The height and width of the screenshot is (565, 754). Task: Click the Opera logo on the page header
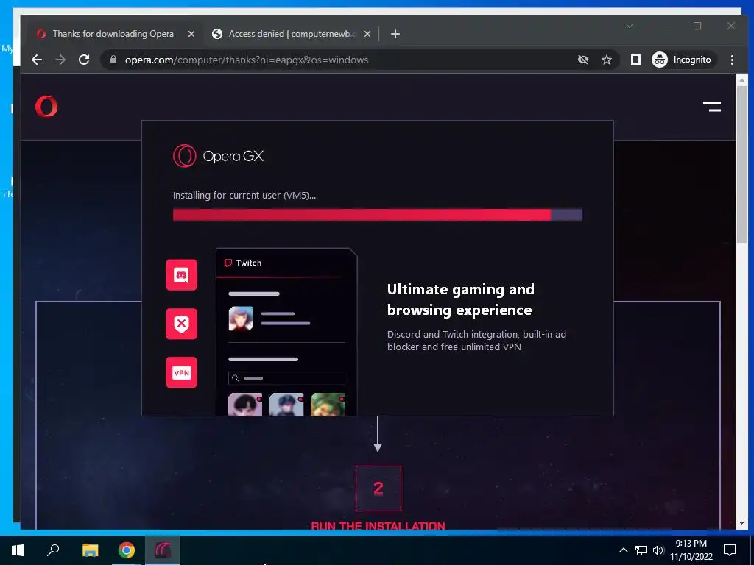click(46, 107)
